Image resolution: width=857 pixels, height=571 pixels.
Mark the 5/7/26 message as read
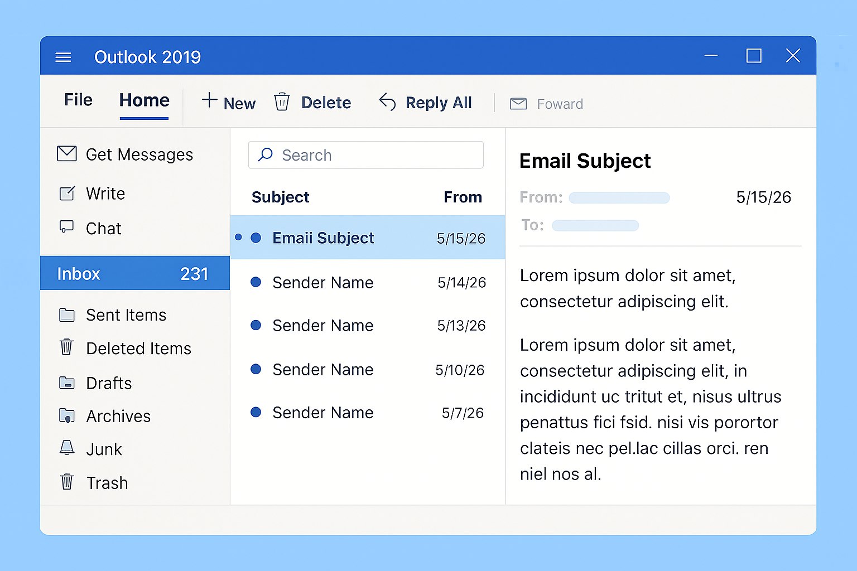(256, 413)
